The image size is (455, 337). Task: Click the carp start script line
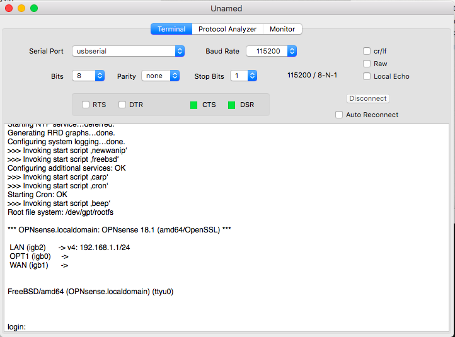(x=58, y=177)
